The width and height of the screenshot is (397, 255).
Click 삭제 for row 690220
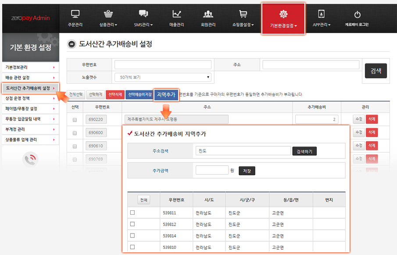[372, 119]
